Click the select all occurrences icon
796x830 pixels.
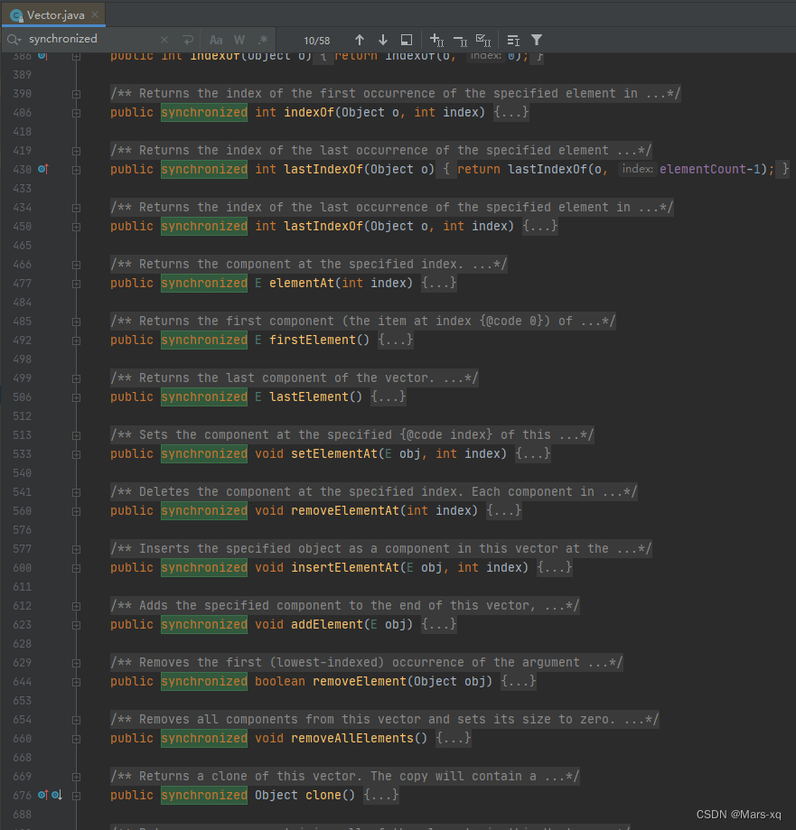coord(484,40)
